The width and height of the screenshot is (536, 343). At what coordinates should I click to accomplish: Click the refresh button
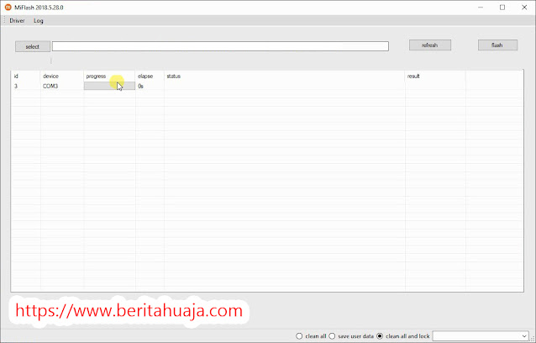[430, 45]
